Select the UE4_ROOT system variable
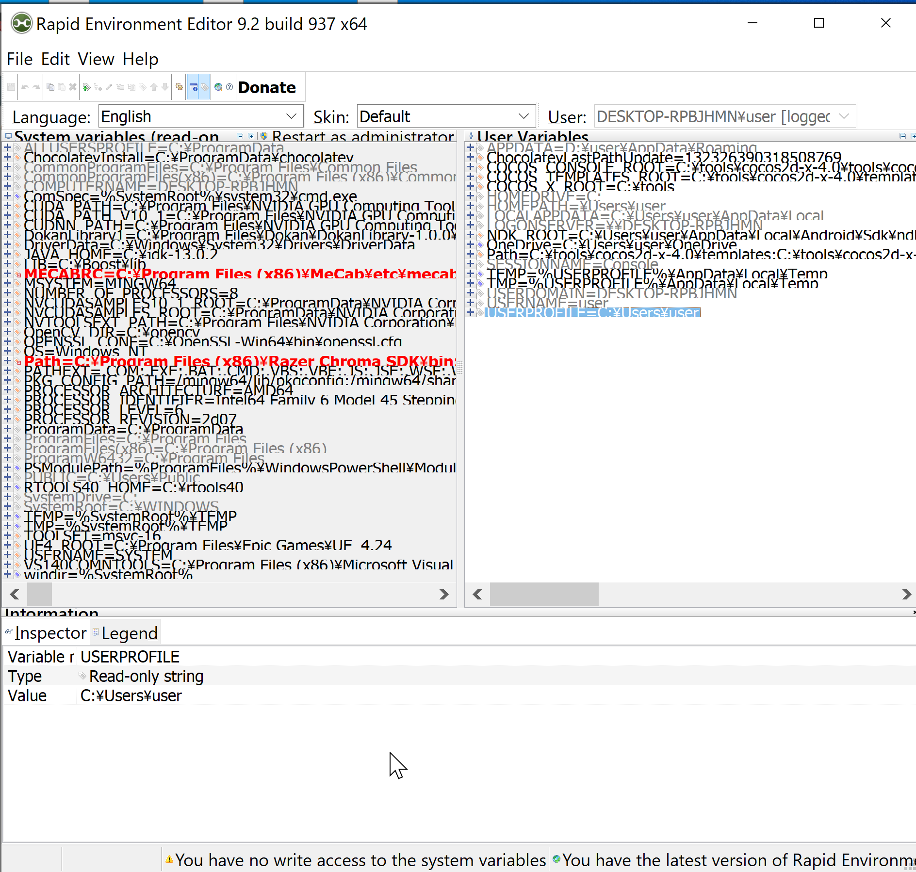Image resolution: width=916 pixels, height=872 pixels. click(208, 545)
